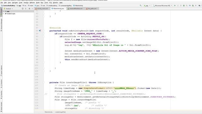Image resolution: width=202 pixels, height=114 pixels.
Task: Click the override gutter icon on line 88
Action: point(40,31)
